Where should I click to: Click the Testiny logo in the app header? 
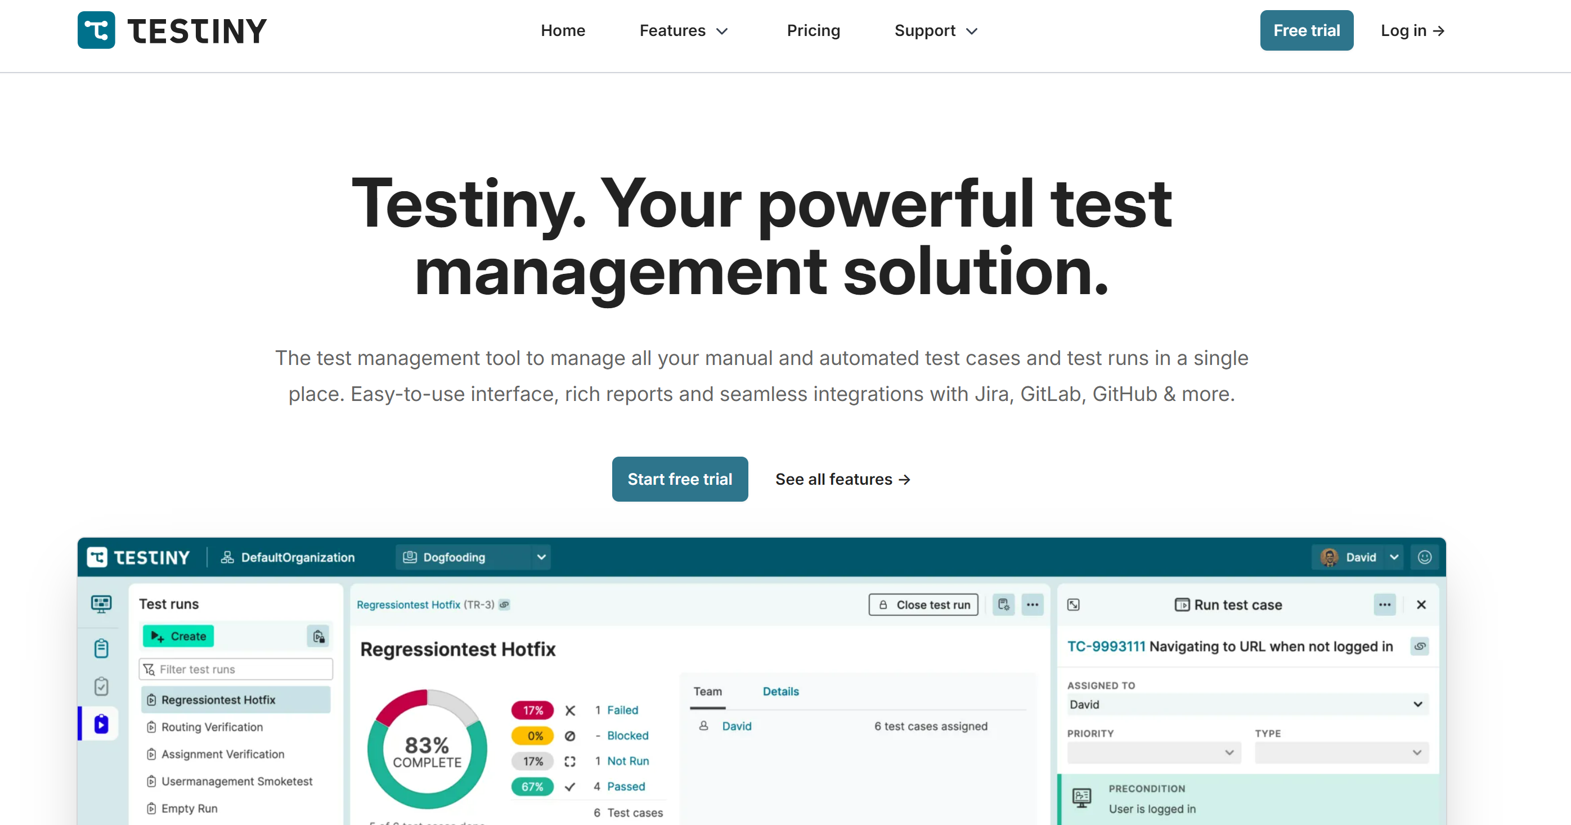[x=138, y=557]
